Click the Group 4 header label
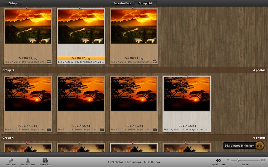 (8, 138)
